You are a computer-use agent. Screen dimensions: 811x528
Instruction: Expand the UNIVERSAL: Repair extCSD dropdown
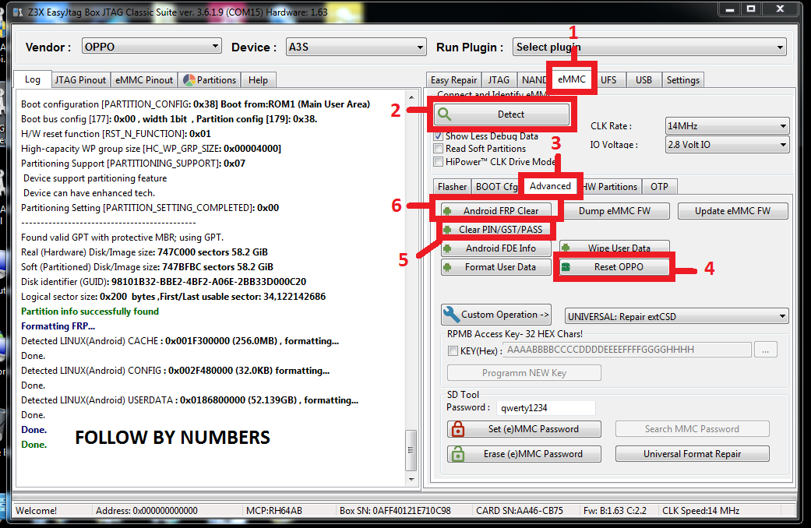point(676,316)
